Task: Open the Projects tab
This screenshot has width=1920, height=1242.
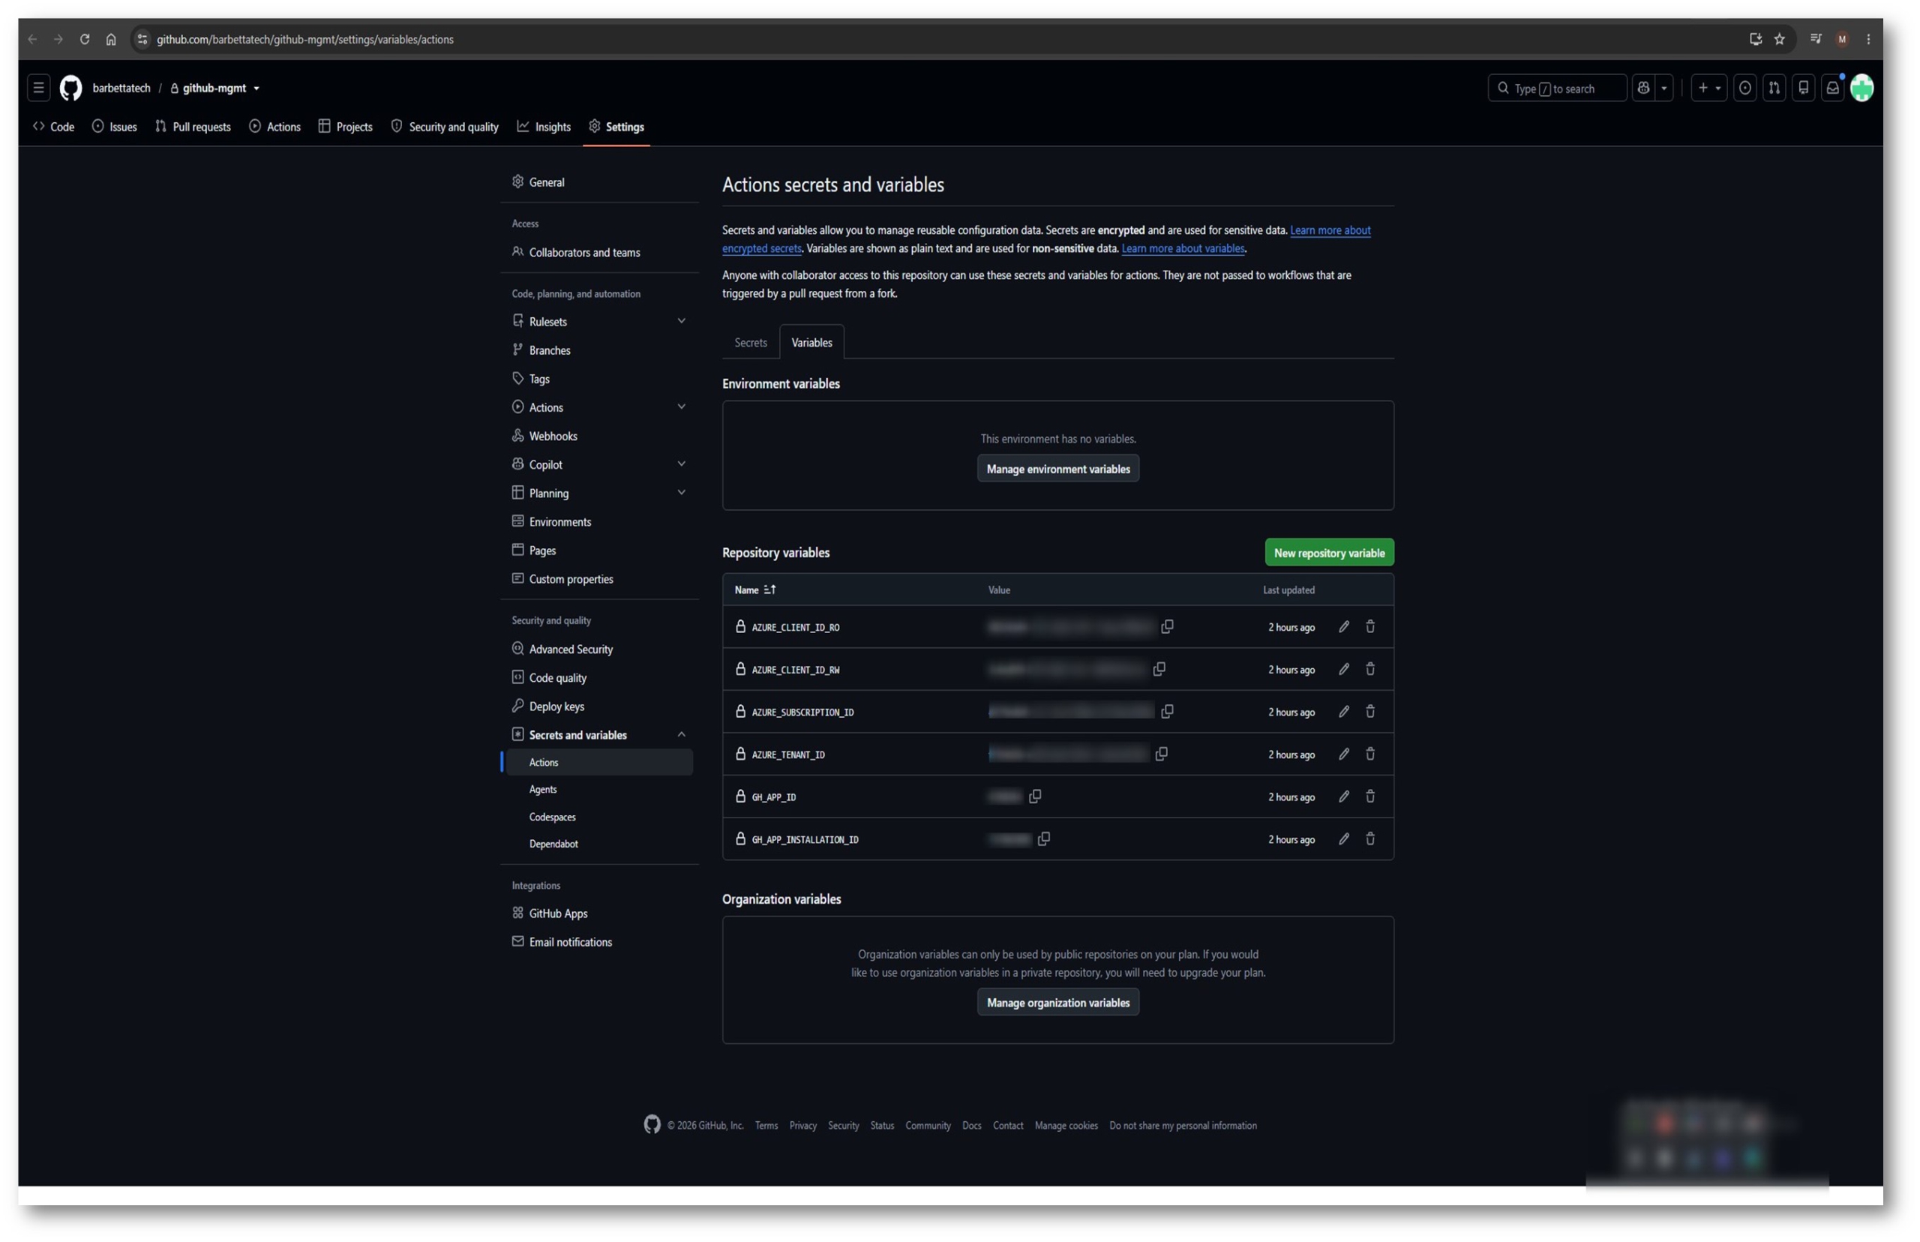Action: click(x=345, y=127)
